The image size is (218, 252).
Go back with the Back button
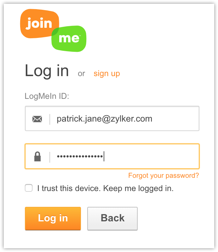coord(112,218)
